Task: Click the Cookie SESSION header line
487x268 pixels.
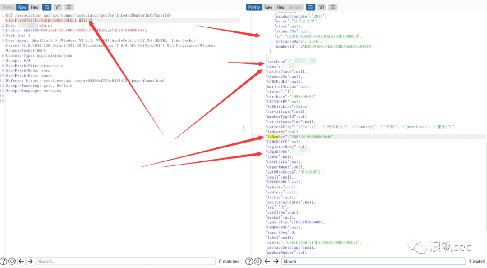Action: [x=76, y=31]
